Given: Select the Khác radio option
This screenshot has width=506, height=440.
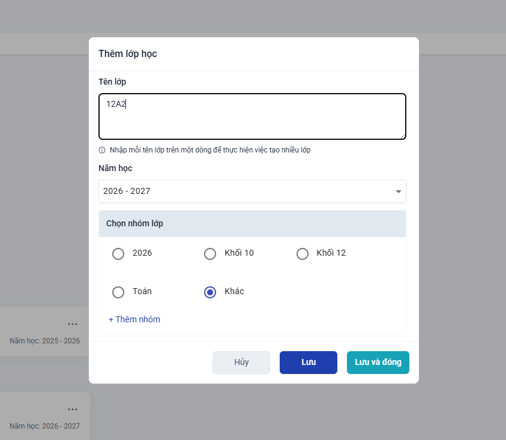Looking at the screenshot, I should tap(210, 292).
